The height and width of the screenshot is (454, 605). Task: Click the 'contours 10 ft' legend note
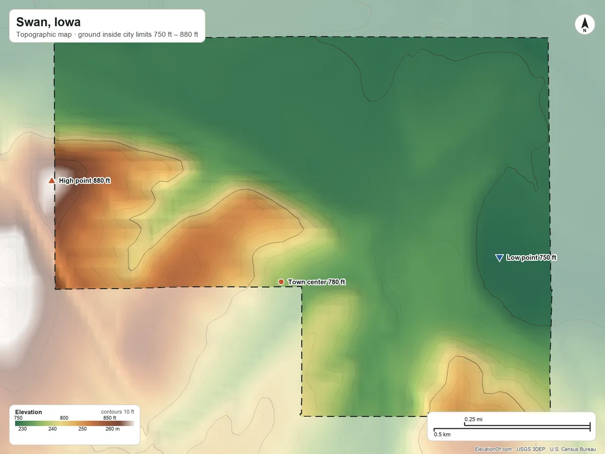pyautogui.click(x=117, y=412)
